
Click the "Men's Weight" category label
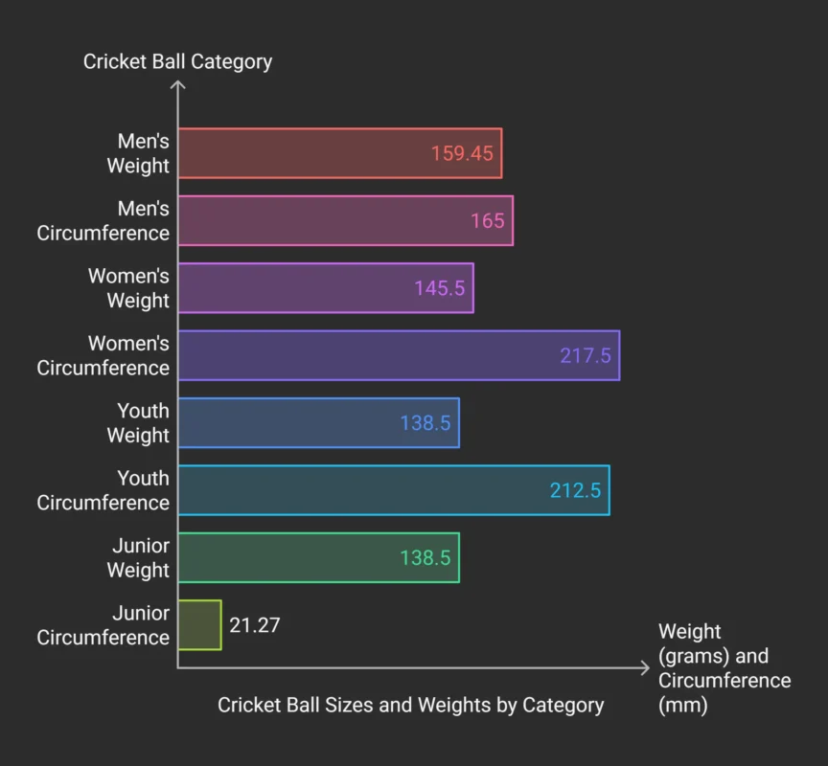(x=137, y=153)
